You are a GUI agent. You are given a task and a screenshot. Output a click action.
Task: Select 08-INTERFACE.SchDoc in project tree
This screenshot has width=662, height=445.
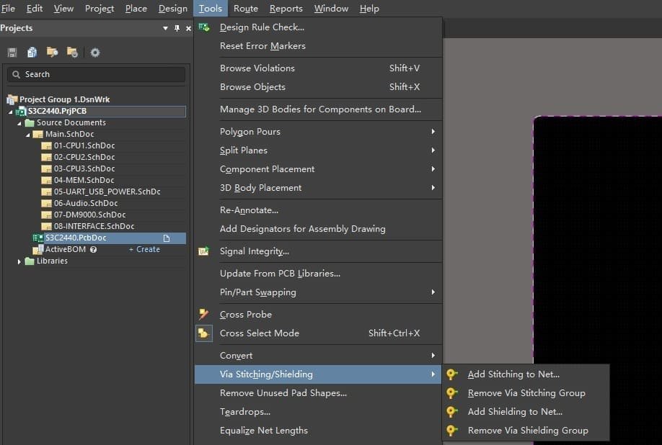pyautogui.click(x=94, y=226)
